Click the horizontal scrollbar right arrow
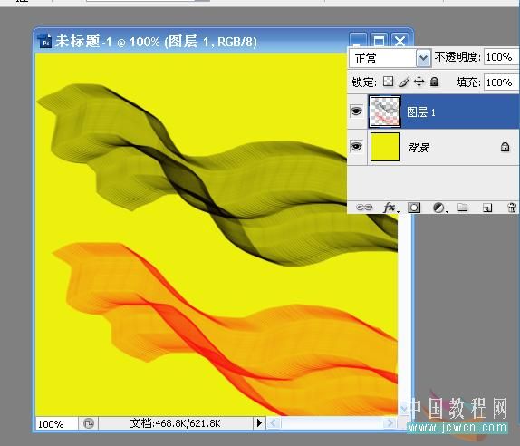The width and height of the screenshot is (520, 446). pos(390,423)
